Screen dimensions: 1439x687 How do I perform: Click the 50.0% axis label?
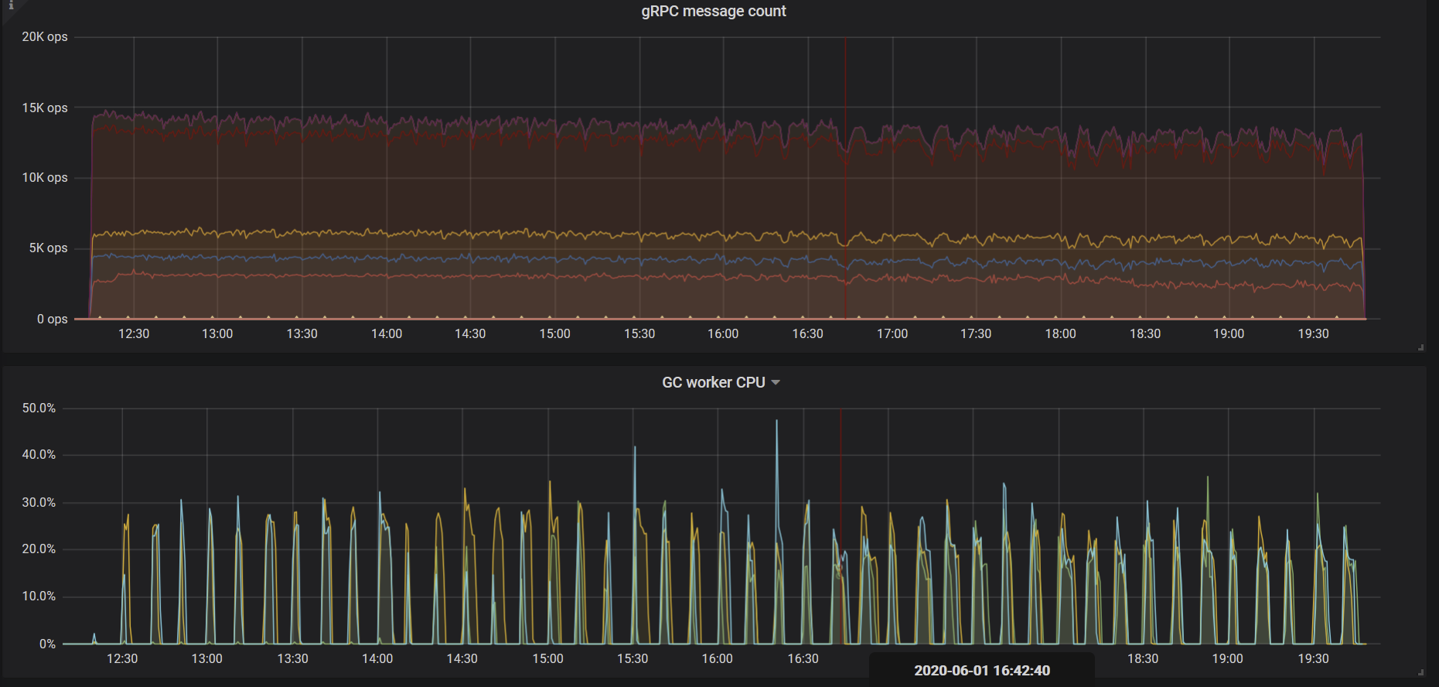point(39,408)
